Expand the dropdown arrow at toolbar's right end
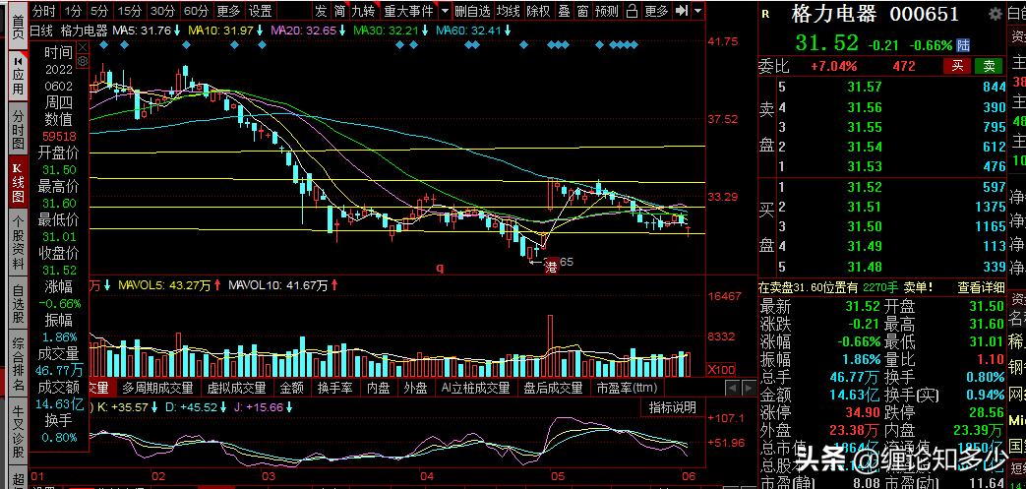This screenshot has width=1026, height=489. [x=698, y=11]
